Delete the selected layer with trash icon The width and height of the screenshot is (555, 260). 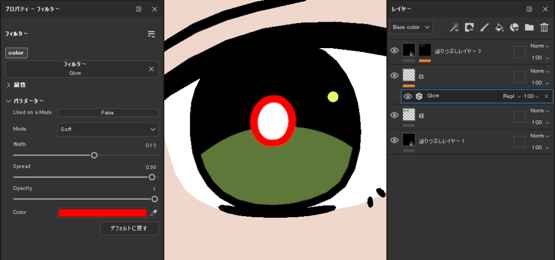pos(544,27)
